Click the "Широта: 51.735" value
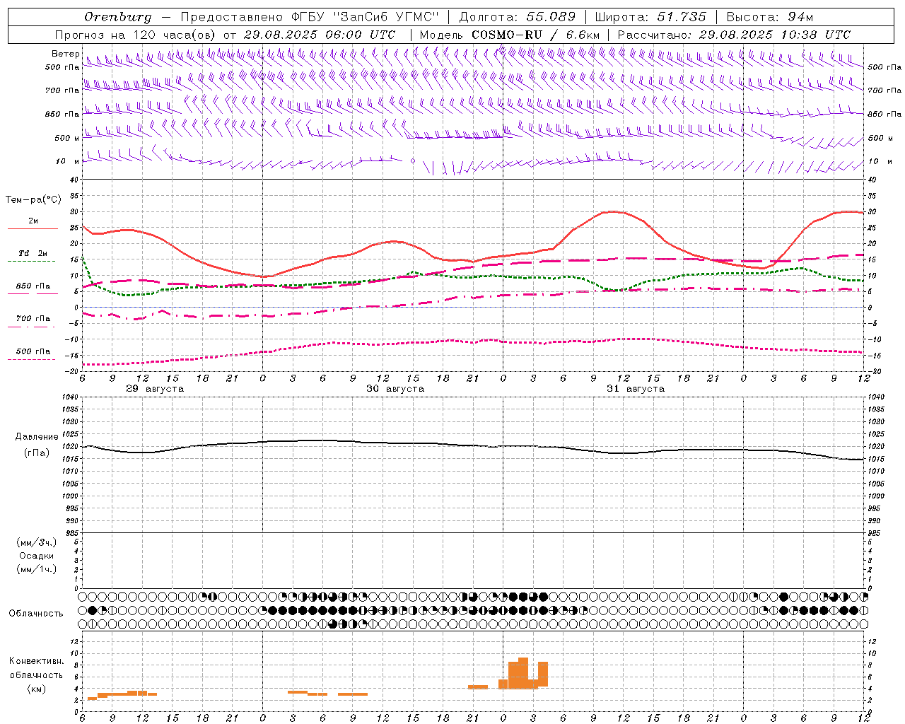 (650, 17)
